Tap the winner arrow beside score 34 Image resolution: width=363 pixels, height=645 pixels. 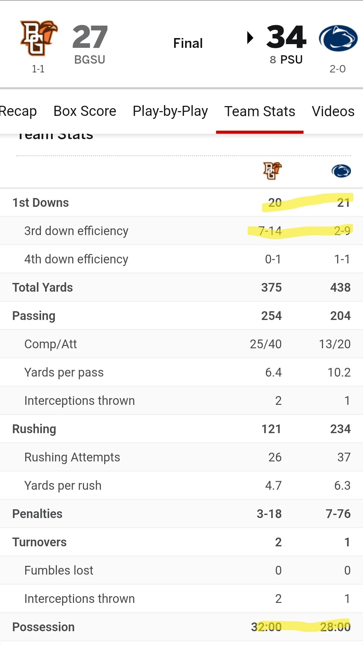click(250, 37)
